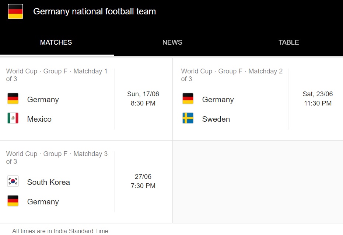Screen dimensions: 343x235
Task: Select the Mexico team name
Action: coord(39,119)
